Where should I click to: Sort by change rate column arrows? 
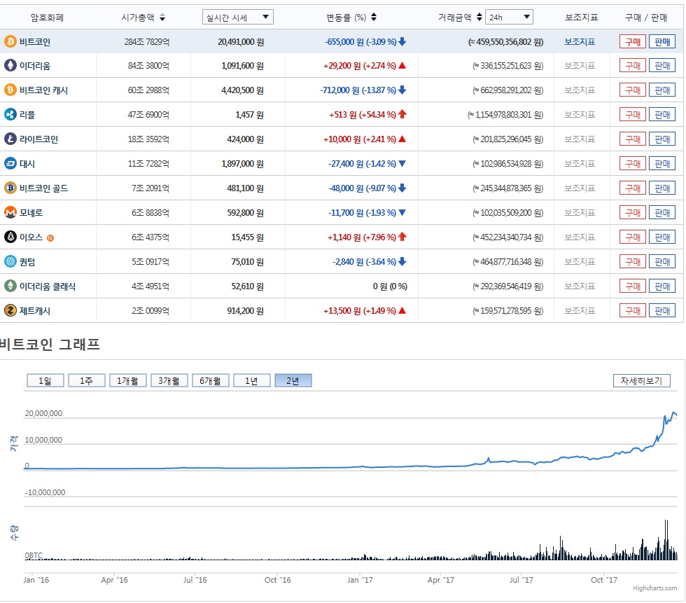[x=374, y=18]
